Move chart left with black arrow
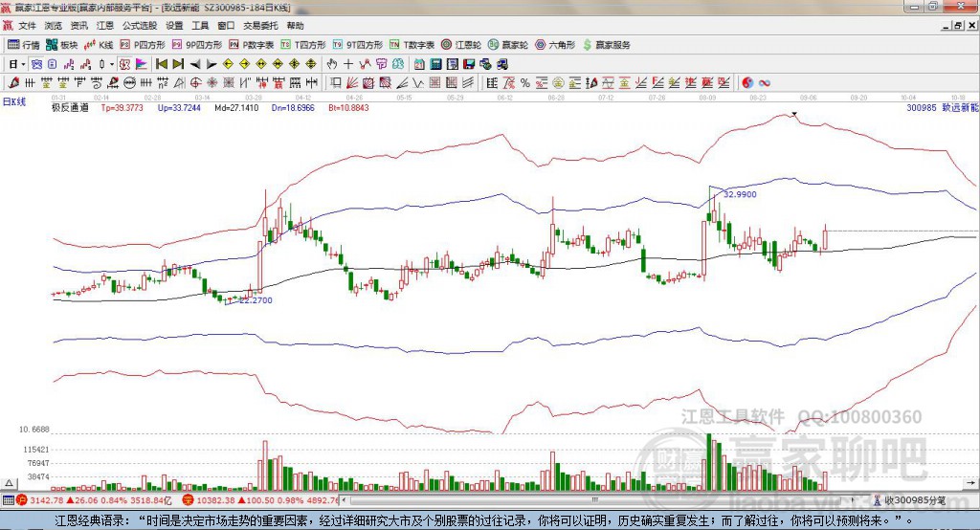This screenshot has width=980, height=530. 195,64
